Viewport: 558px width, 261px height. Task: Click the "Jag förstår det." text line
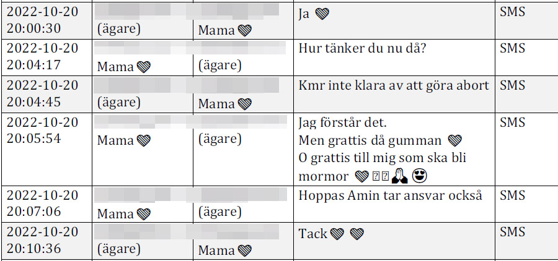coord(343,122)
